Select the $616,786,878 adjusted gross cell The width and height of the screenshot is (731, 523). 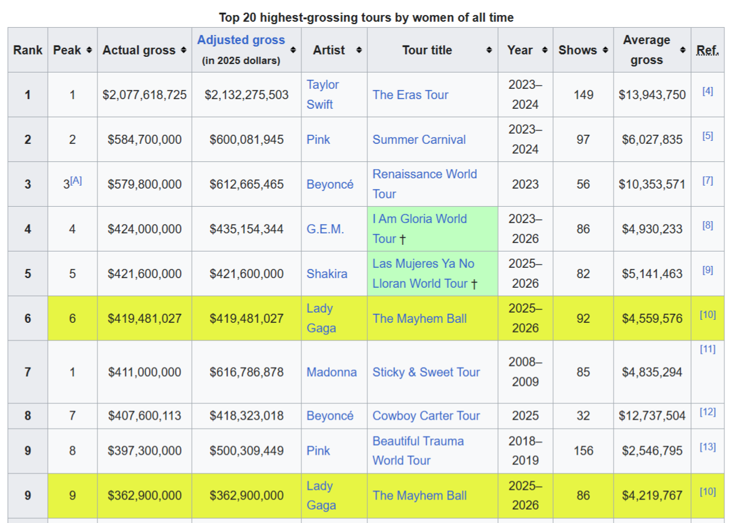tap(246, 372)
